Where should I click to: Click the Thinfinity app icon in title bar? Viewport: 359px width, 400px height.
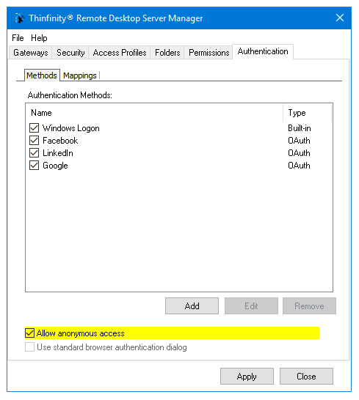(19, 18)
